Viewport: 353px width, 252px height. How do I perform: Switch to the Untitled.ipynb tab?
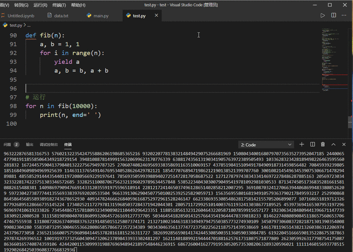[x=22, y=16]
